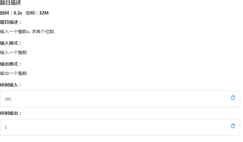Click the 输出格式： section label
Viewport: 243px width, 142px height.
[x=11, y=64]
